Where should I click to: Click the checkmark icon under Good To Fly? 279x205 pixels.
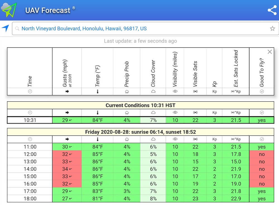coord(262,91)
